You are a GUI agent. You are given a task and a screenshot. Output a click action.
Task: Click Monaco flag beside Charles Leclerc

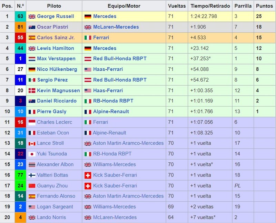pos(32,122)
